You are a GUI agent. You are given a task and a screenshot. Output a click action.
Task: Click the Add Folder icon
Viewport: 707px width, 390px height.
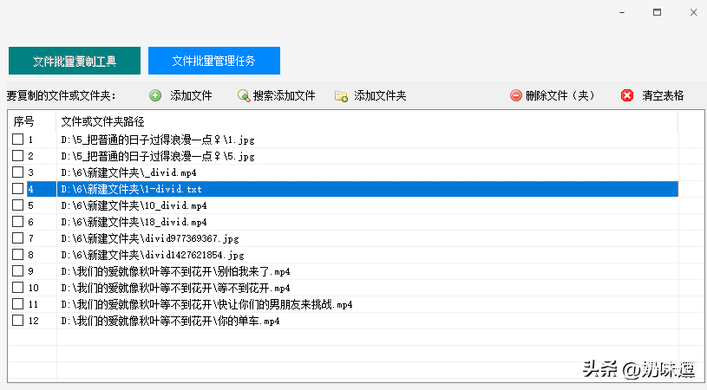(x=341, y=96)
